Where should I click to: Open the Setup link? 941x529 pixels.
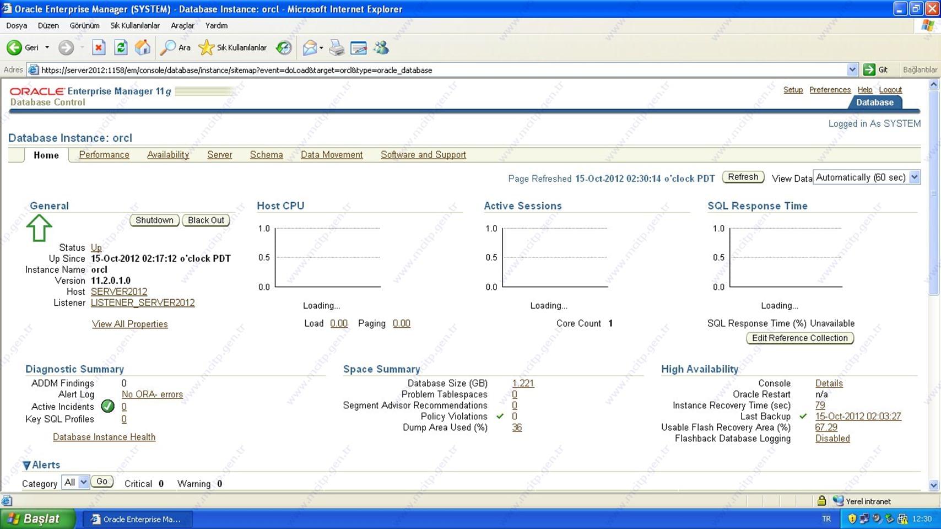pyautogui.click(x=793, y=90)
